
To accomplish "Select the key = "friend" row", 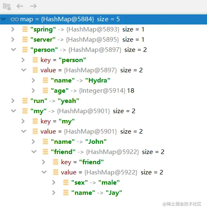I will [x=103, y=162].
